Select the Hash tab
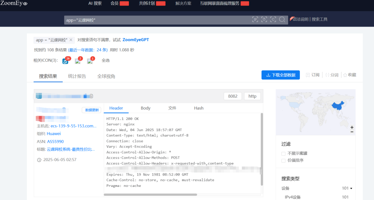The width and height of the screenshot is (374, 200). point(199,108)
